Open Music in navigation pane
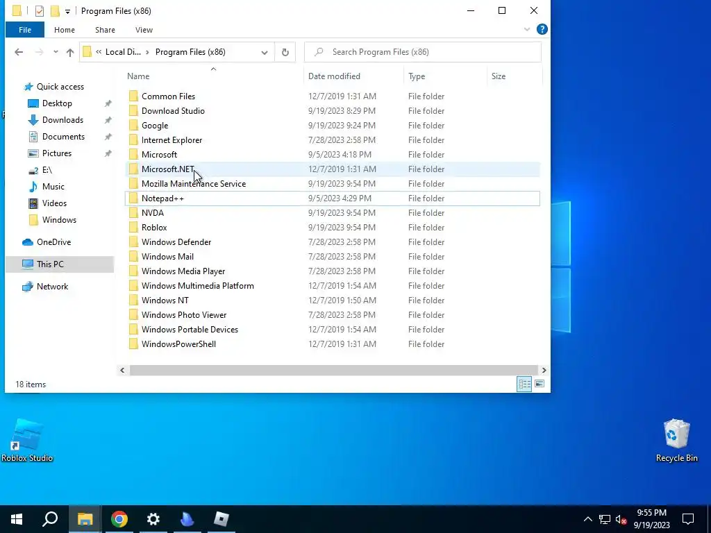Viewport: 711px width, 533px height. coord(53,187)
